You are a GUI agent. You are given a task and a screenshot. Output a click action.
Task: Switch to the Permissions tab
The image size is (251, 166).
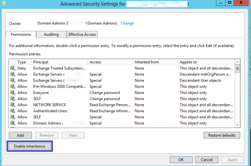click(21, 35)
